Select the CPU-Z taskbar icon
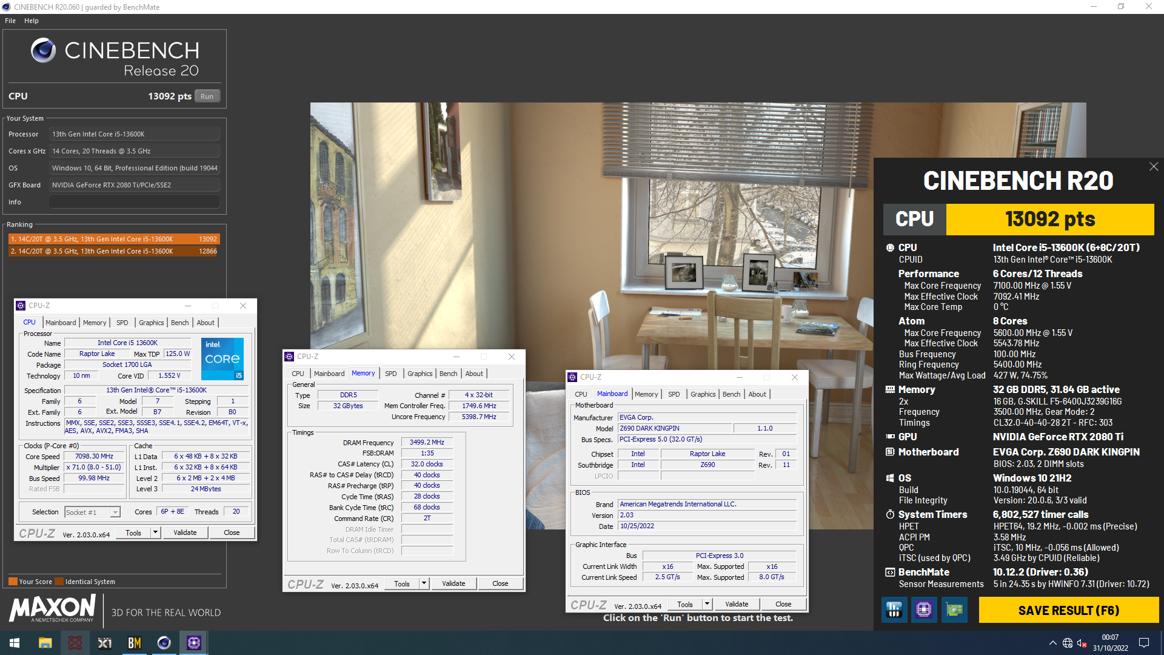The height and width of the screenshot is (655, 1164). (x=194, y=643)
